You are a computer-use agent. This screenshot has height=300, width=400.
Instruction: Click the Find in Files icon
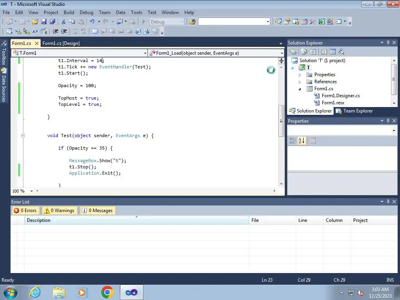point(192,22)
